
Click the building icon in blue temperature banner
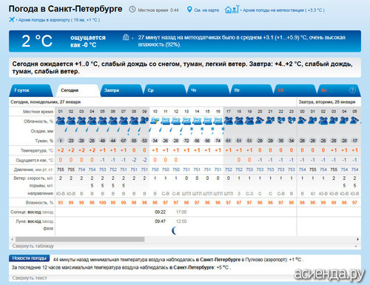tap(126, 37)
